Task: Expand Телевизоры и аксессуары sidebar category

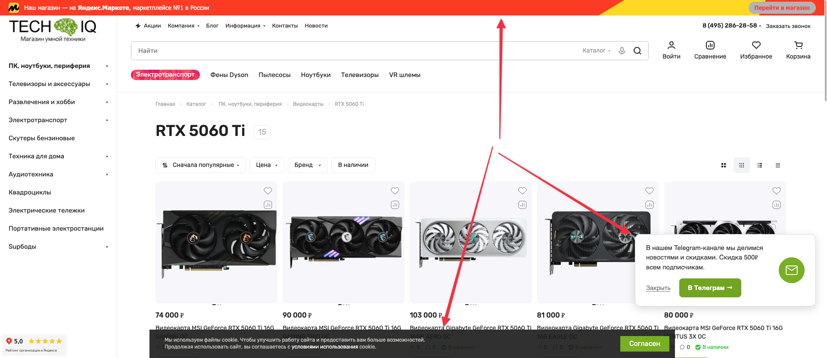Action: pyautogui.click(x=58, y=84)
